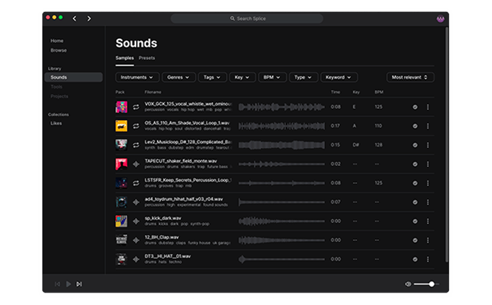This screenshot has width=492, height=305.
Task: Click the Search Splice field
Action: [247, 19]
